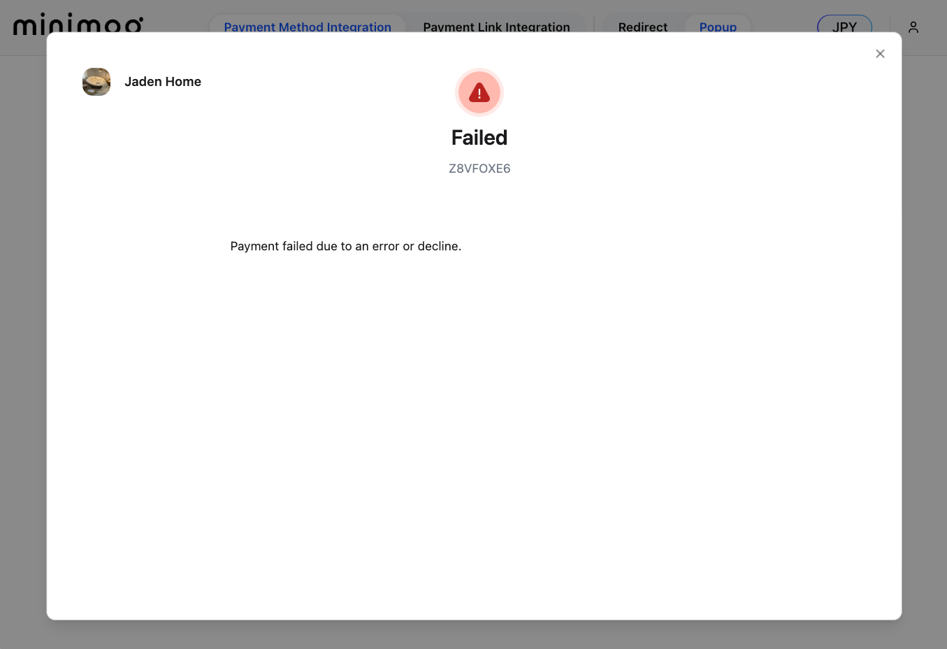Click the Jaden Home merchant name
Image resolution: width=947 pixels, height=649 pixels.
point(163,82)
